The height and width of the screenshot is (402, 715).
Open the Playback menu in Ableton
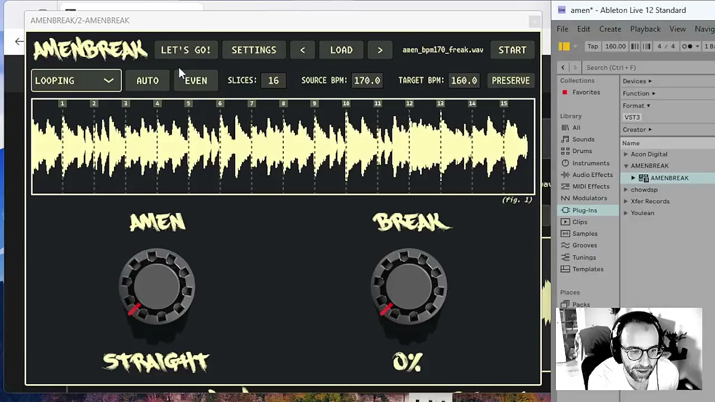tap(645, 29)
